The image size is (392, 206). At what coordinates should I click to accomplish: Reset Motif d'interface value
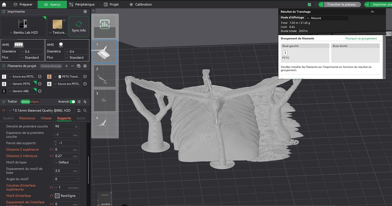[51, 196]
